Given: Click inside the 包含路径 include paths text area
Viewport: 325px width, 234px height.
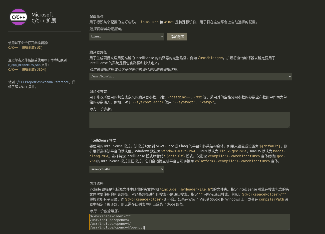Looking at the screenshot, I should pyautogui.click(x=190, y=222).
